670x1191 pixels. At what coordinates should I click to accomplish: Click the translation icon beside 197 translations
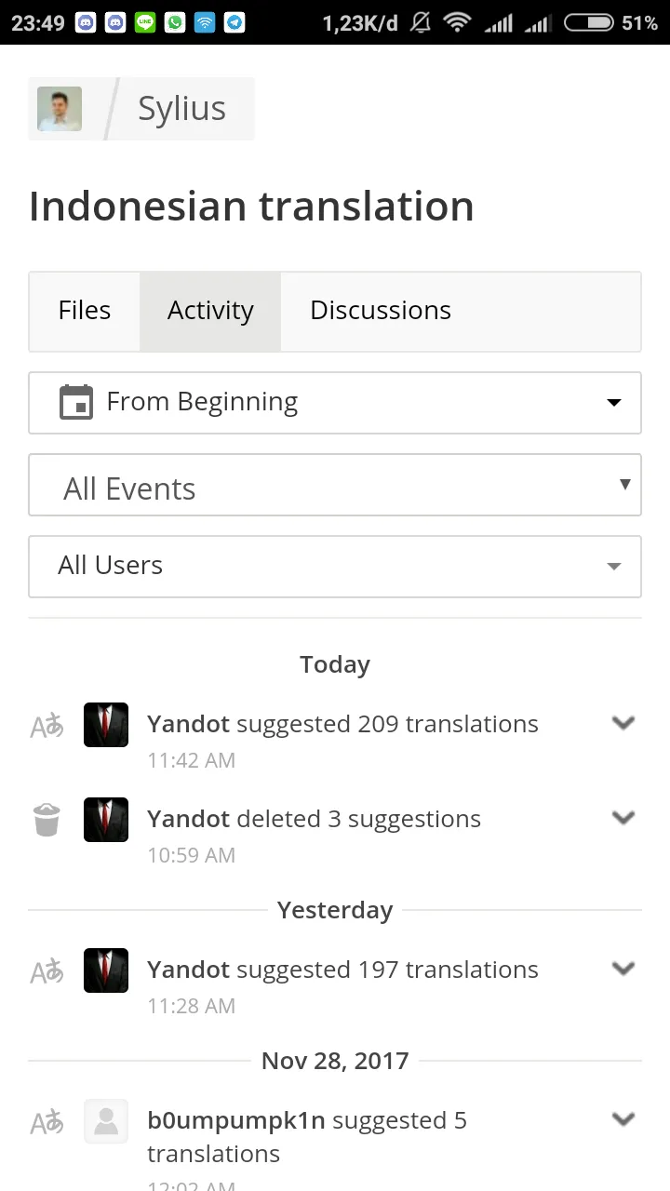[47, 971]
